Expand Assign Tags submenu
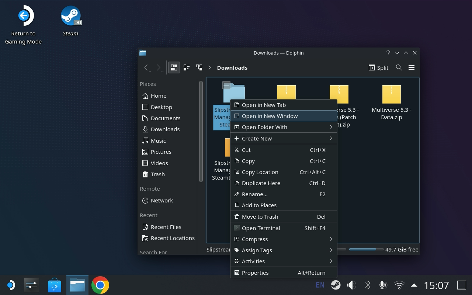472x295 pixels. (284, 250)
